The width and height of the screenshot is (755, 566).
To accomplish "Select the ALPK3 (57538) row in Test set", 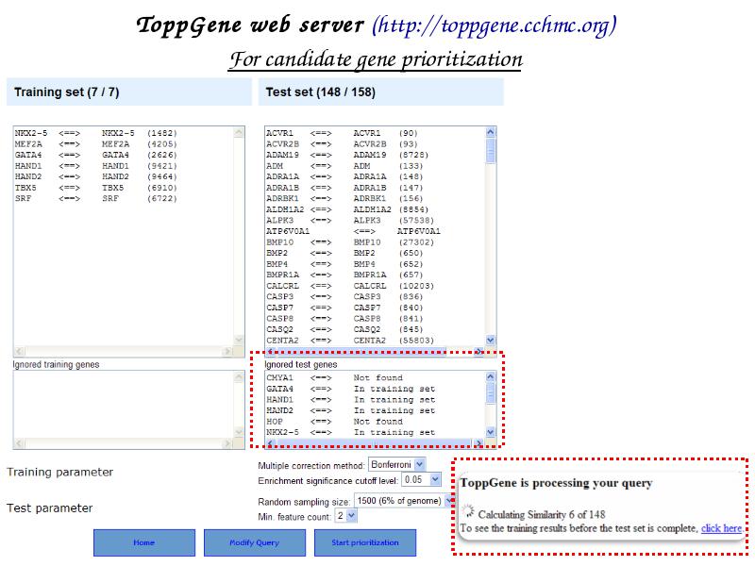I will point(350,221).
